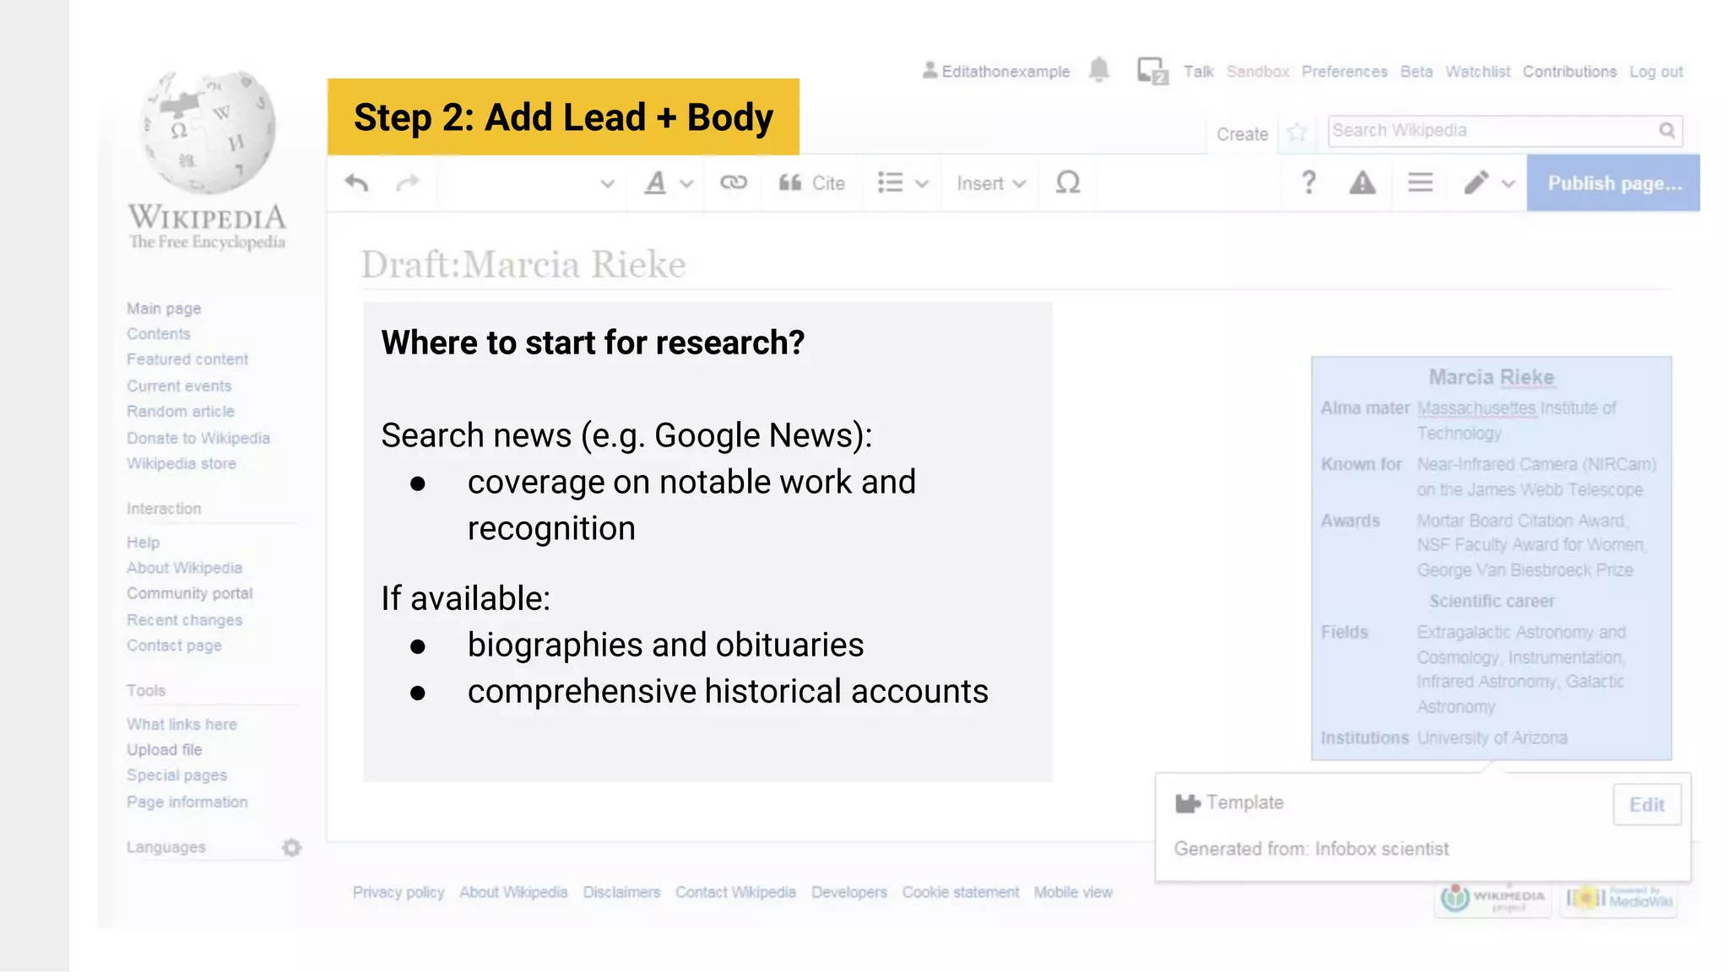Open Help in sidebar

pyautogui.click(x=143, y=543)
